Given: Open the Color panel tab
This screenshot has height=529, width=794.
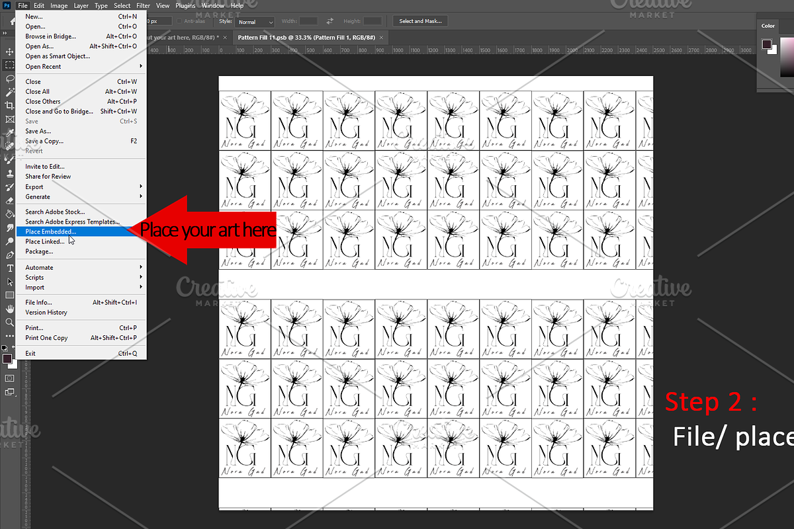Looking at the screenshot, I should [x=768, y=26].
